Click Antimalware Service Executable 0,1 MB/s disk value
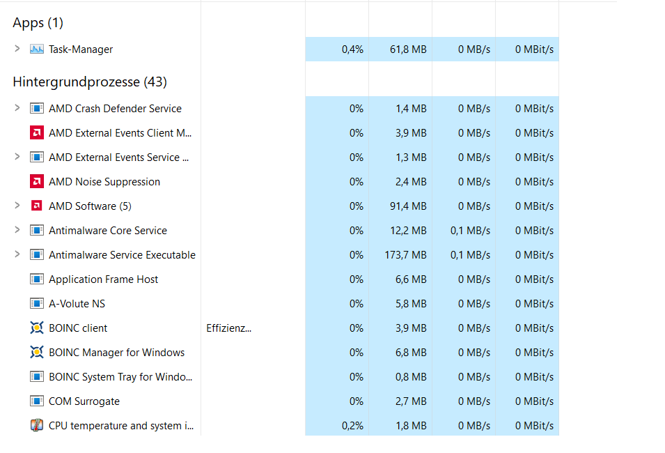 click(x=470, y=255)
